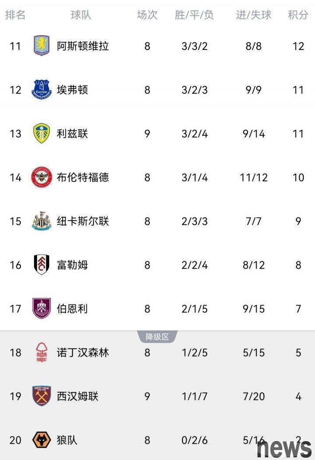Screen dimensions: 315x460
Task: Open the Newcastle United crest
Action: click(42, 221)
